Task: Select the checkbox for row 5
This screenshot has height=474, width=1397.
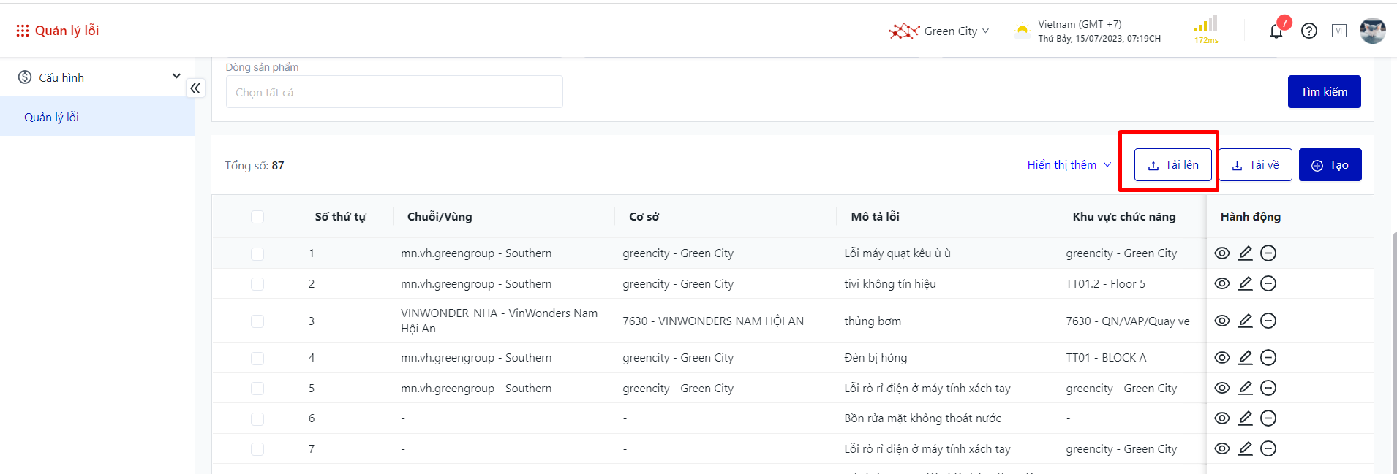Action: click(257, 389)
